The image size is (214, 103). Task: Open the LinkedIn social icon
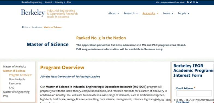click(197, 2)
